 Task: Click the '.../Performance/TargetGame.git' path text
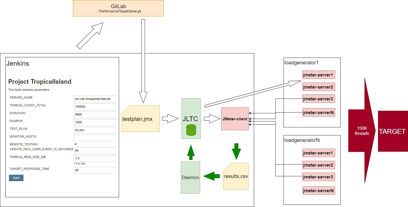[x=118, y=12]
